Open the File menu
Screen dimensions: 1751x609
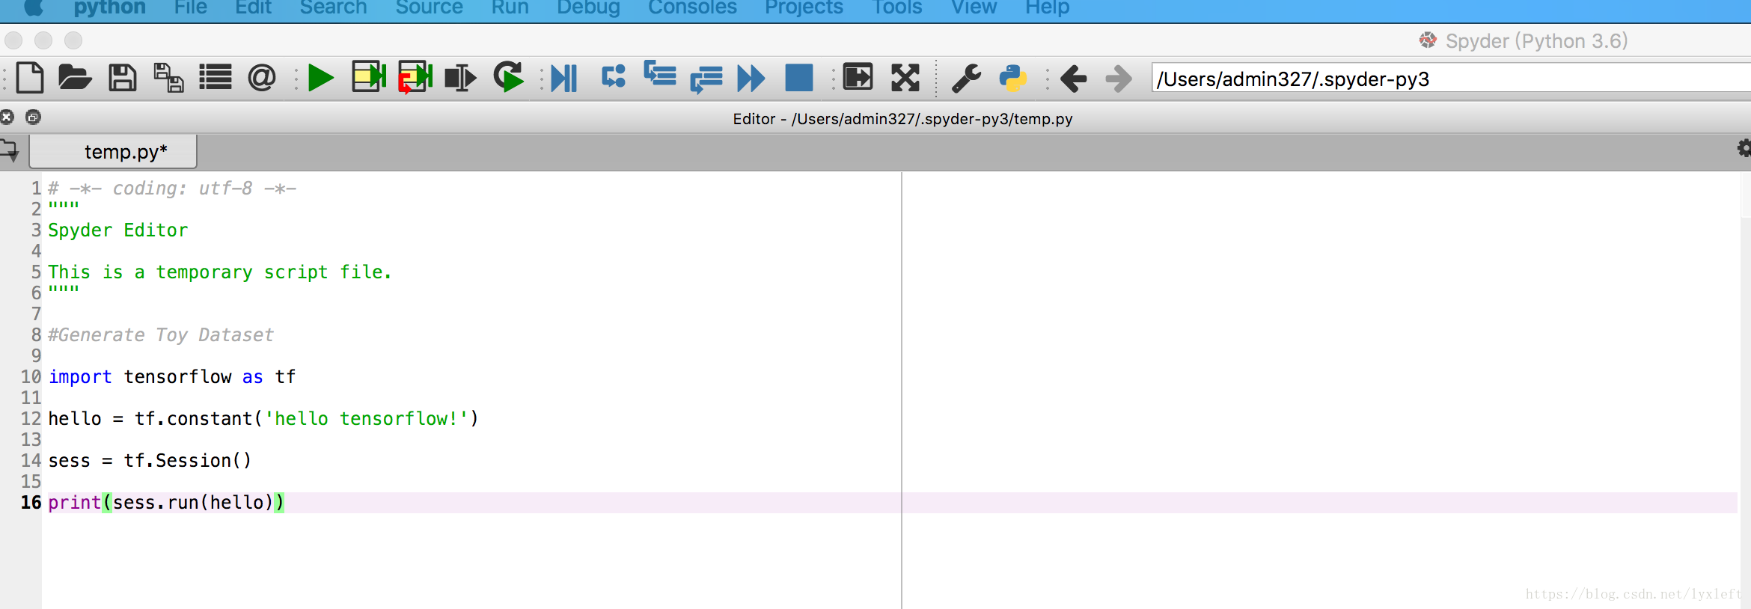[x=190, y=7]
